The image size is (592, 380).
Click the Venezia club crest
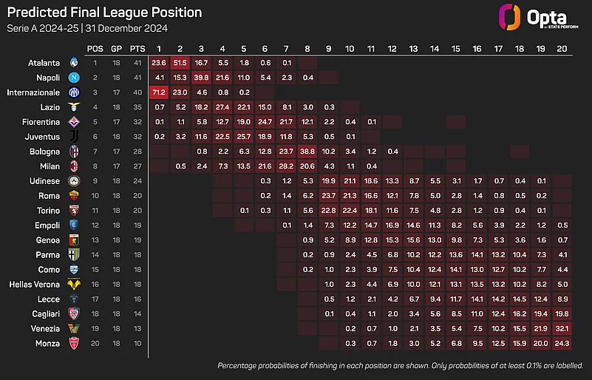pos(74,329)
